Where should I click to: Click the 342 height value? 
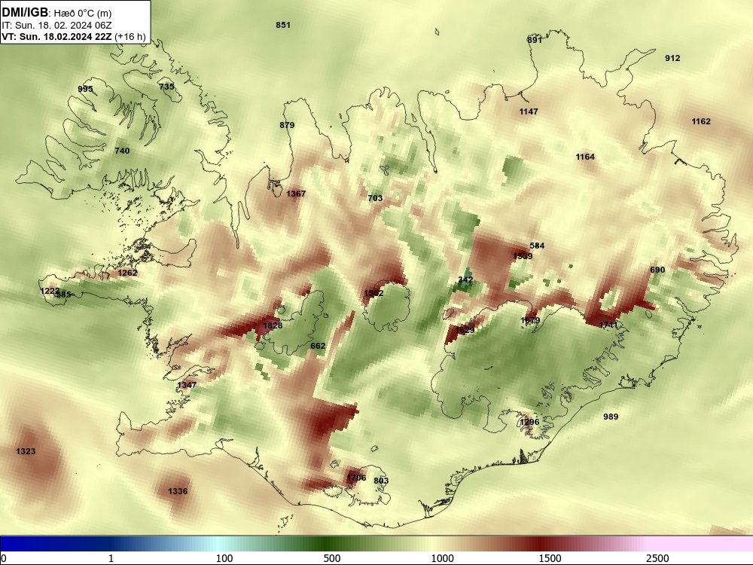(466, 280)
